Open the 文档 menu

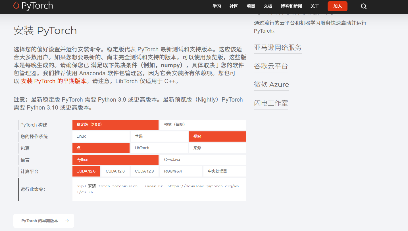(x=268, y=6)
